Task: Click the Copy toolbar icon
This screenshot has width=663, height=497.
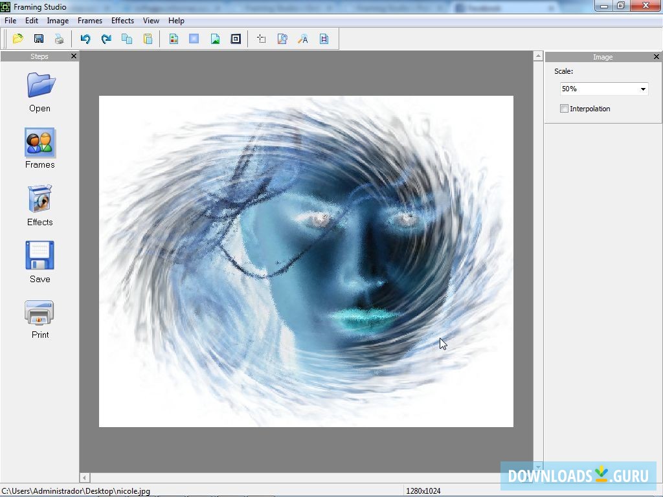Action: (127, 39)
